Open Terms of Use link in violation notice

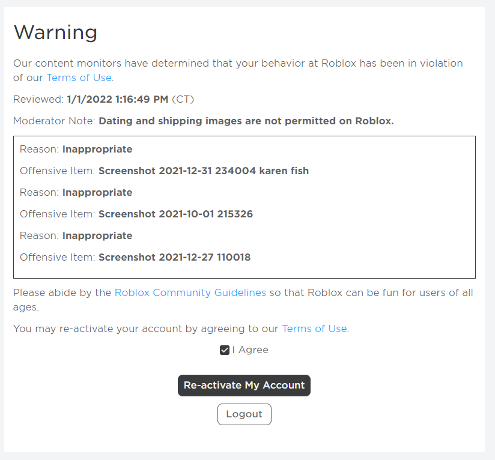79,77
